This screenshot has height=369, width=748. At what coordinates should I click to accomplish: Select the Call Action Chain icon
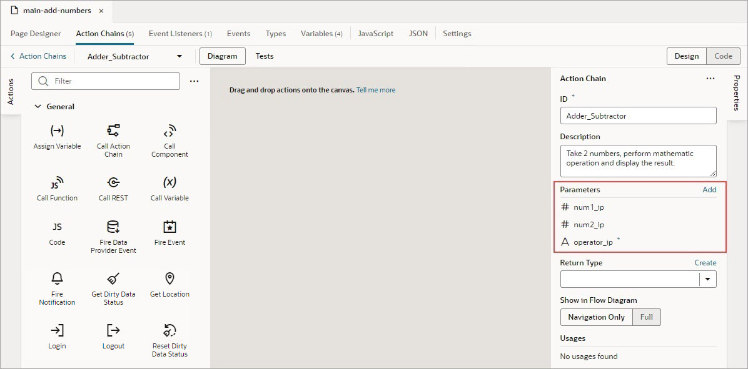tap(113, 131)
